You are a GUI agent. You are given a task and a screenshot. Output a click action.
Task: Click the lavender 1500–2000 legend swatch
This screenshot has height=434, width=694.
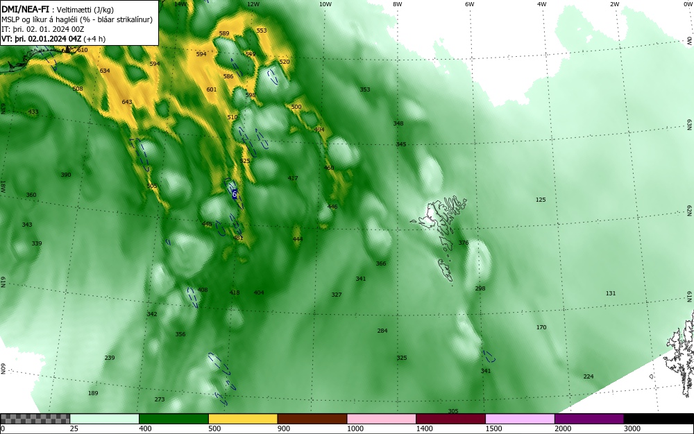click(x=520, y=419)
